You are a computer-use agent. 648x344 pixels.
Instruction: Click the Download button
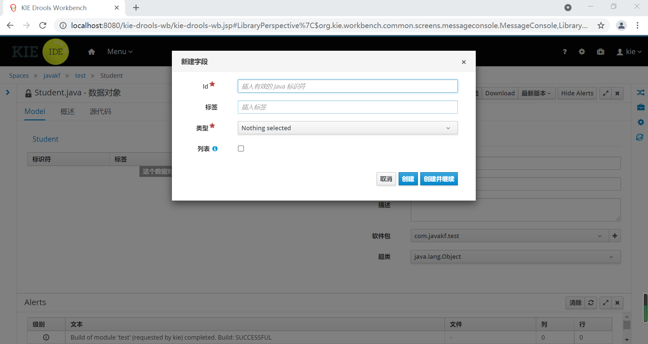500,93
